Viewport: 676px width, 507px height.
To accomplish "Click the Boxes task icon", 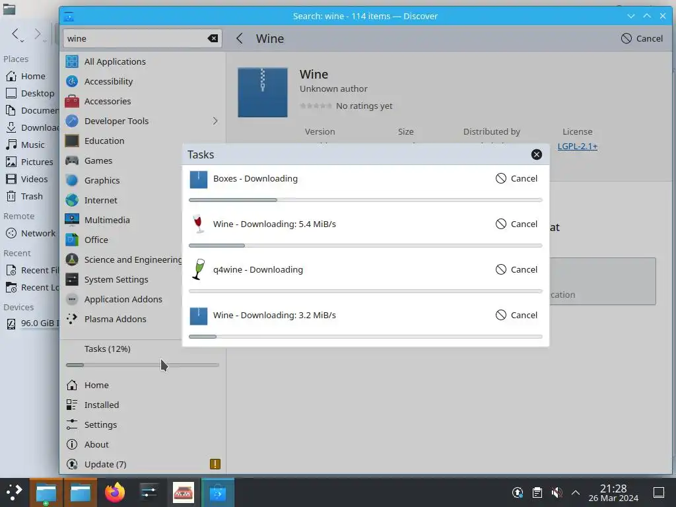I will coord(199,180).
